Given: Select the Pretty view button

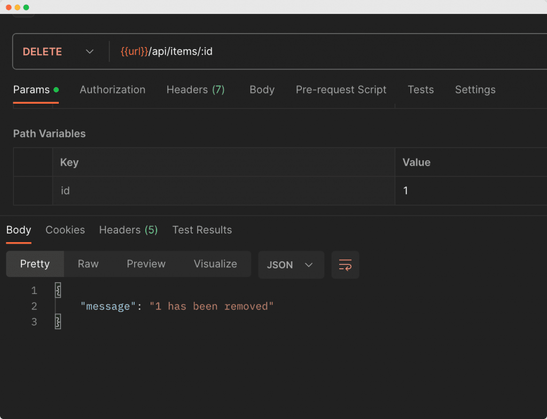Looking at the screenshot, I should point(35,263).
